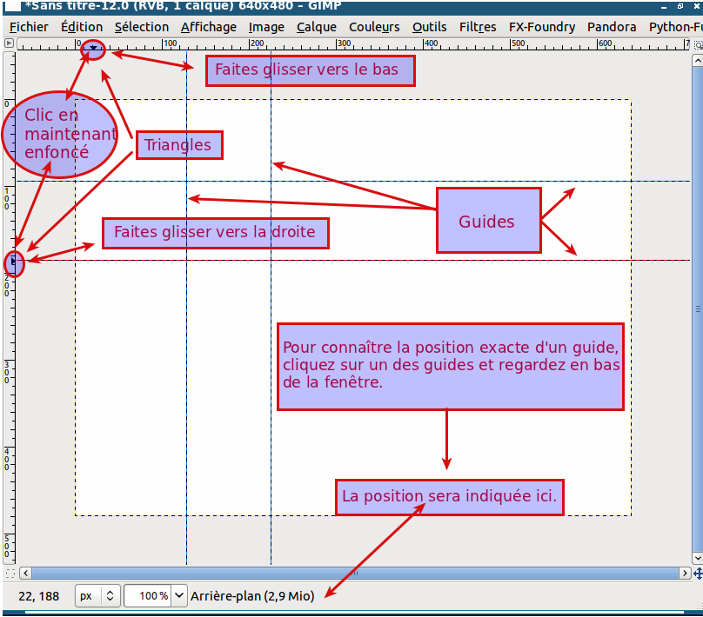Image resolution: width=703 pixels, height=617 pixels.
Task: Click the scroll-right arrow of horizontal scrollbar
Action: point(685,574)
